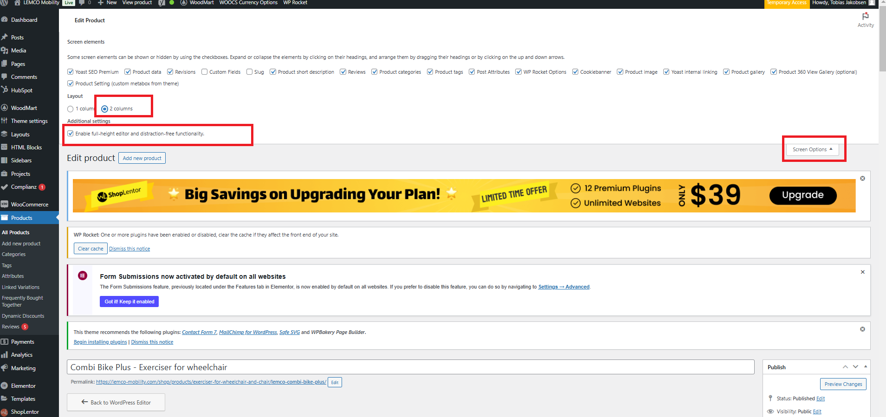Click the Dashboard gauge icon in sidebar
886x417 pixels.
point(5,20)
